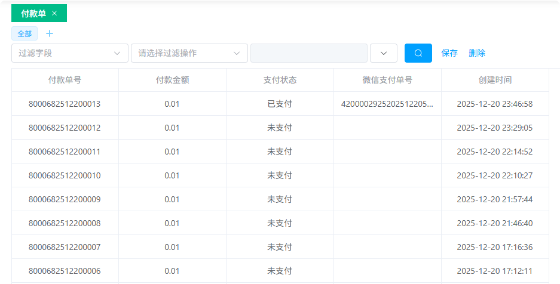Screen dimensions: 560x284
Task: Expand the 请选择过滤操作 dropdown
Action: pos(189,53)
